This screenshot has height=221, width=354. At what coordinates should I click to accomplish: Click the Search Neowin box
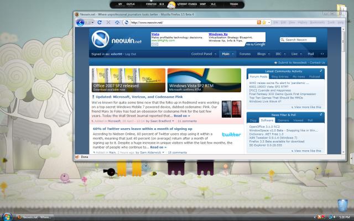point(298,40)
